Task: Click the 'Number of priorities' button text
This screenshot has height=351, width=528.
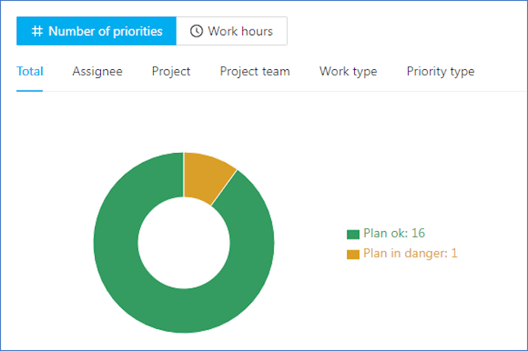Action: point(105,31)
